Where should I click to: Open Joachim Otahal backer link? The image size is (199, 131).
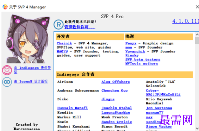(117, 108)
